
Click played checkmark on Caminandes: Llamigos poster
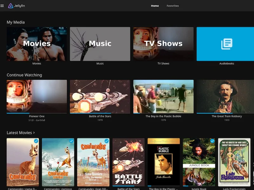point(71,141)
